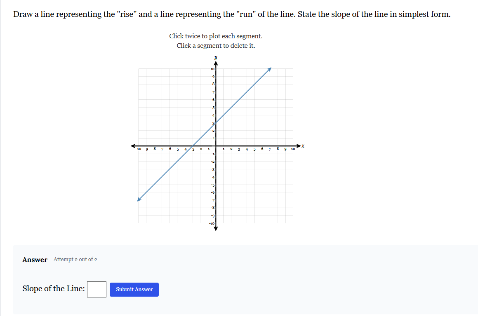This screenshot has height=316, width=478.
Task: Click the plotted line's lower arrowhead
Action: click(139, 199)
